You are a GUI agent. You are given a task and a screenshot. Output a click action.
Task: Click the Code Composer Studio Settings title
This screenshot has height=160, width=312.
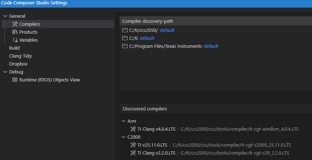click(34, 3)
